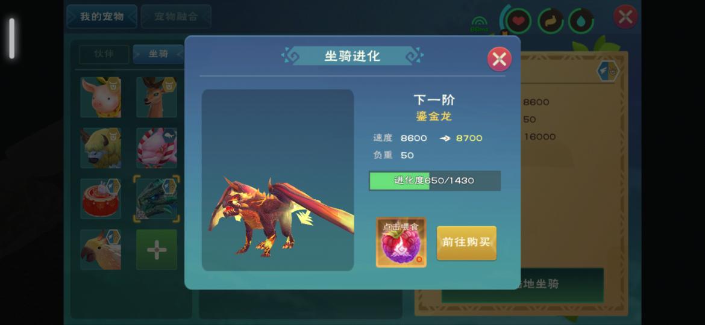Image resolution: width=705 pixels, height=325 pixels.
Task: Click the 进化度 progress bar
Action: coord(434,181)
